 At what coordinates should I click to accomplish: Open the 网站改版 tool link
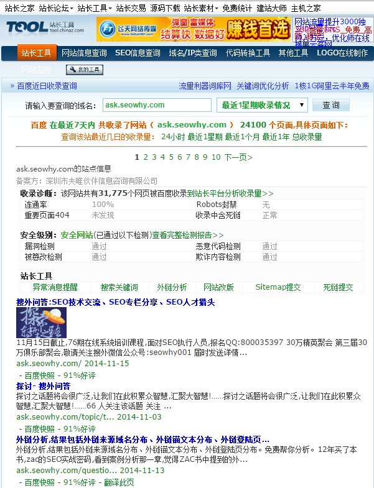[218, 287]
